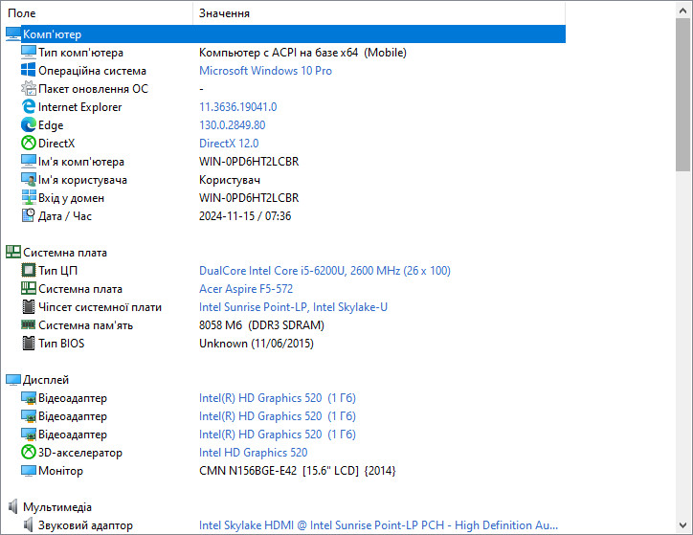Viewport: 693px width, 535px height.
Task: Click the DirectX Xbox-style icon
Action: pos(29,143)
